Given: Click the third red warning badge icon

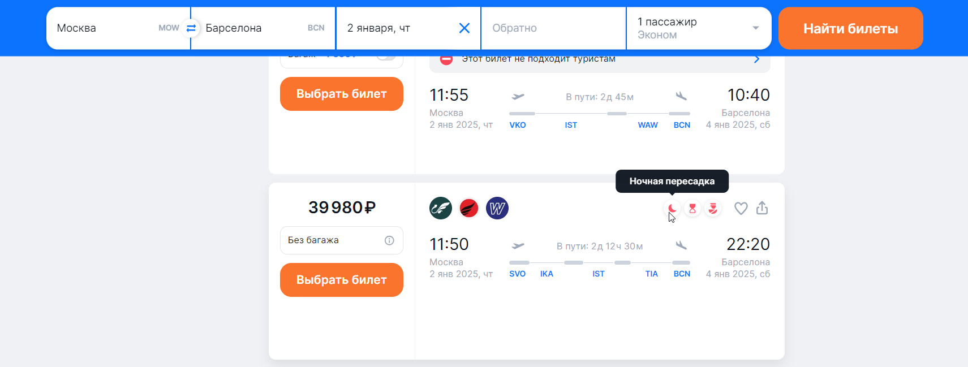Looking at the screenshot, I should coord(713,209).
